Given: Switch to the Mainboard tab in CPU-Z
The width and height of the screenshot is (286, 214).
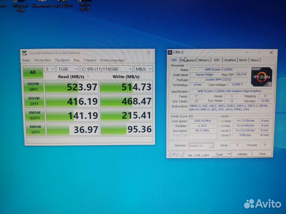Looking at the screenshot, I should [188, 60].
